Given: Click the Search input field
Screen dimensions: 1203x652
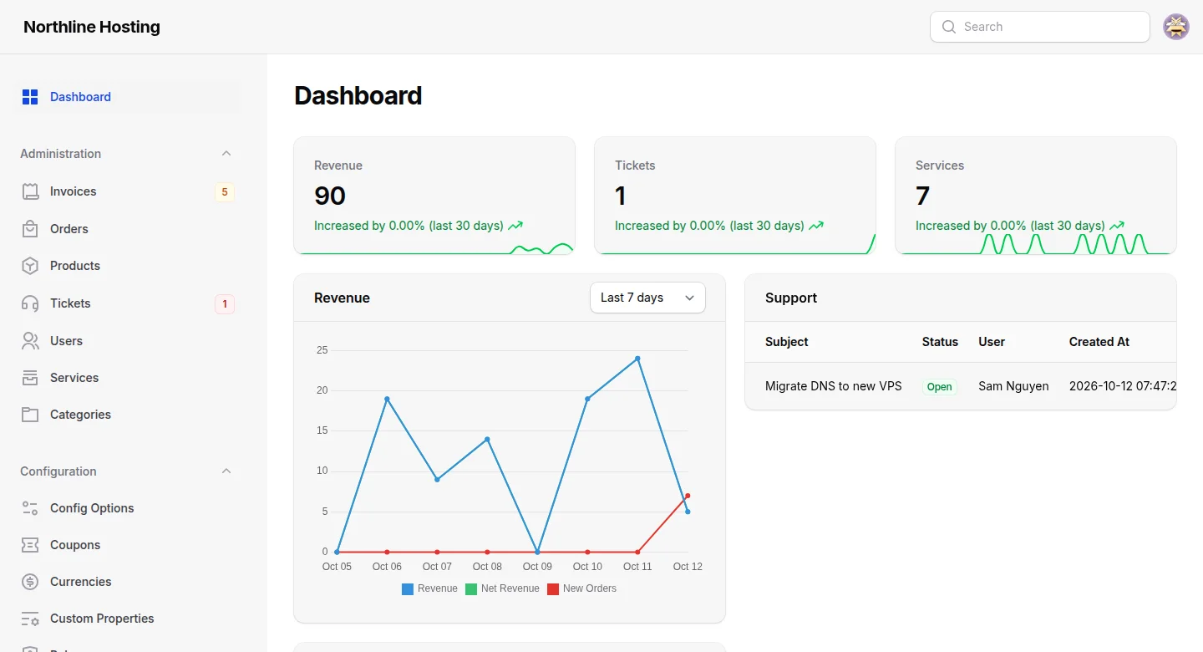Looking at the screenshot, I should point(1040,27).
